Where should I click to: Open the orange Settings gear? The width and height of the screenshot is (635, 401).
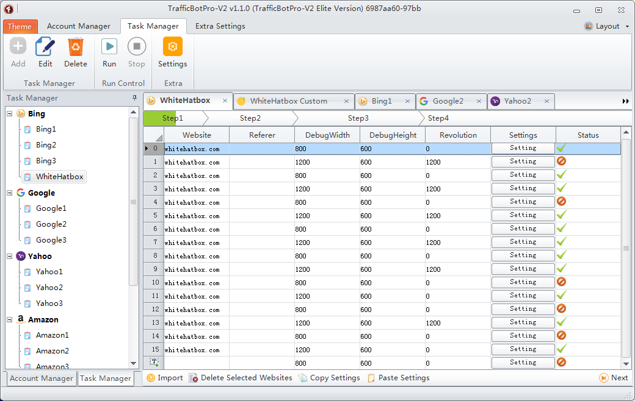coord(173,46)
